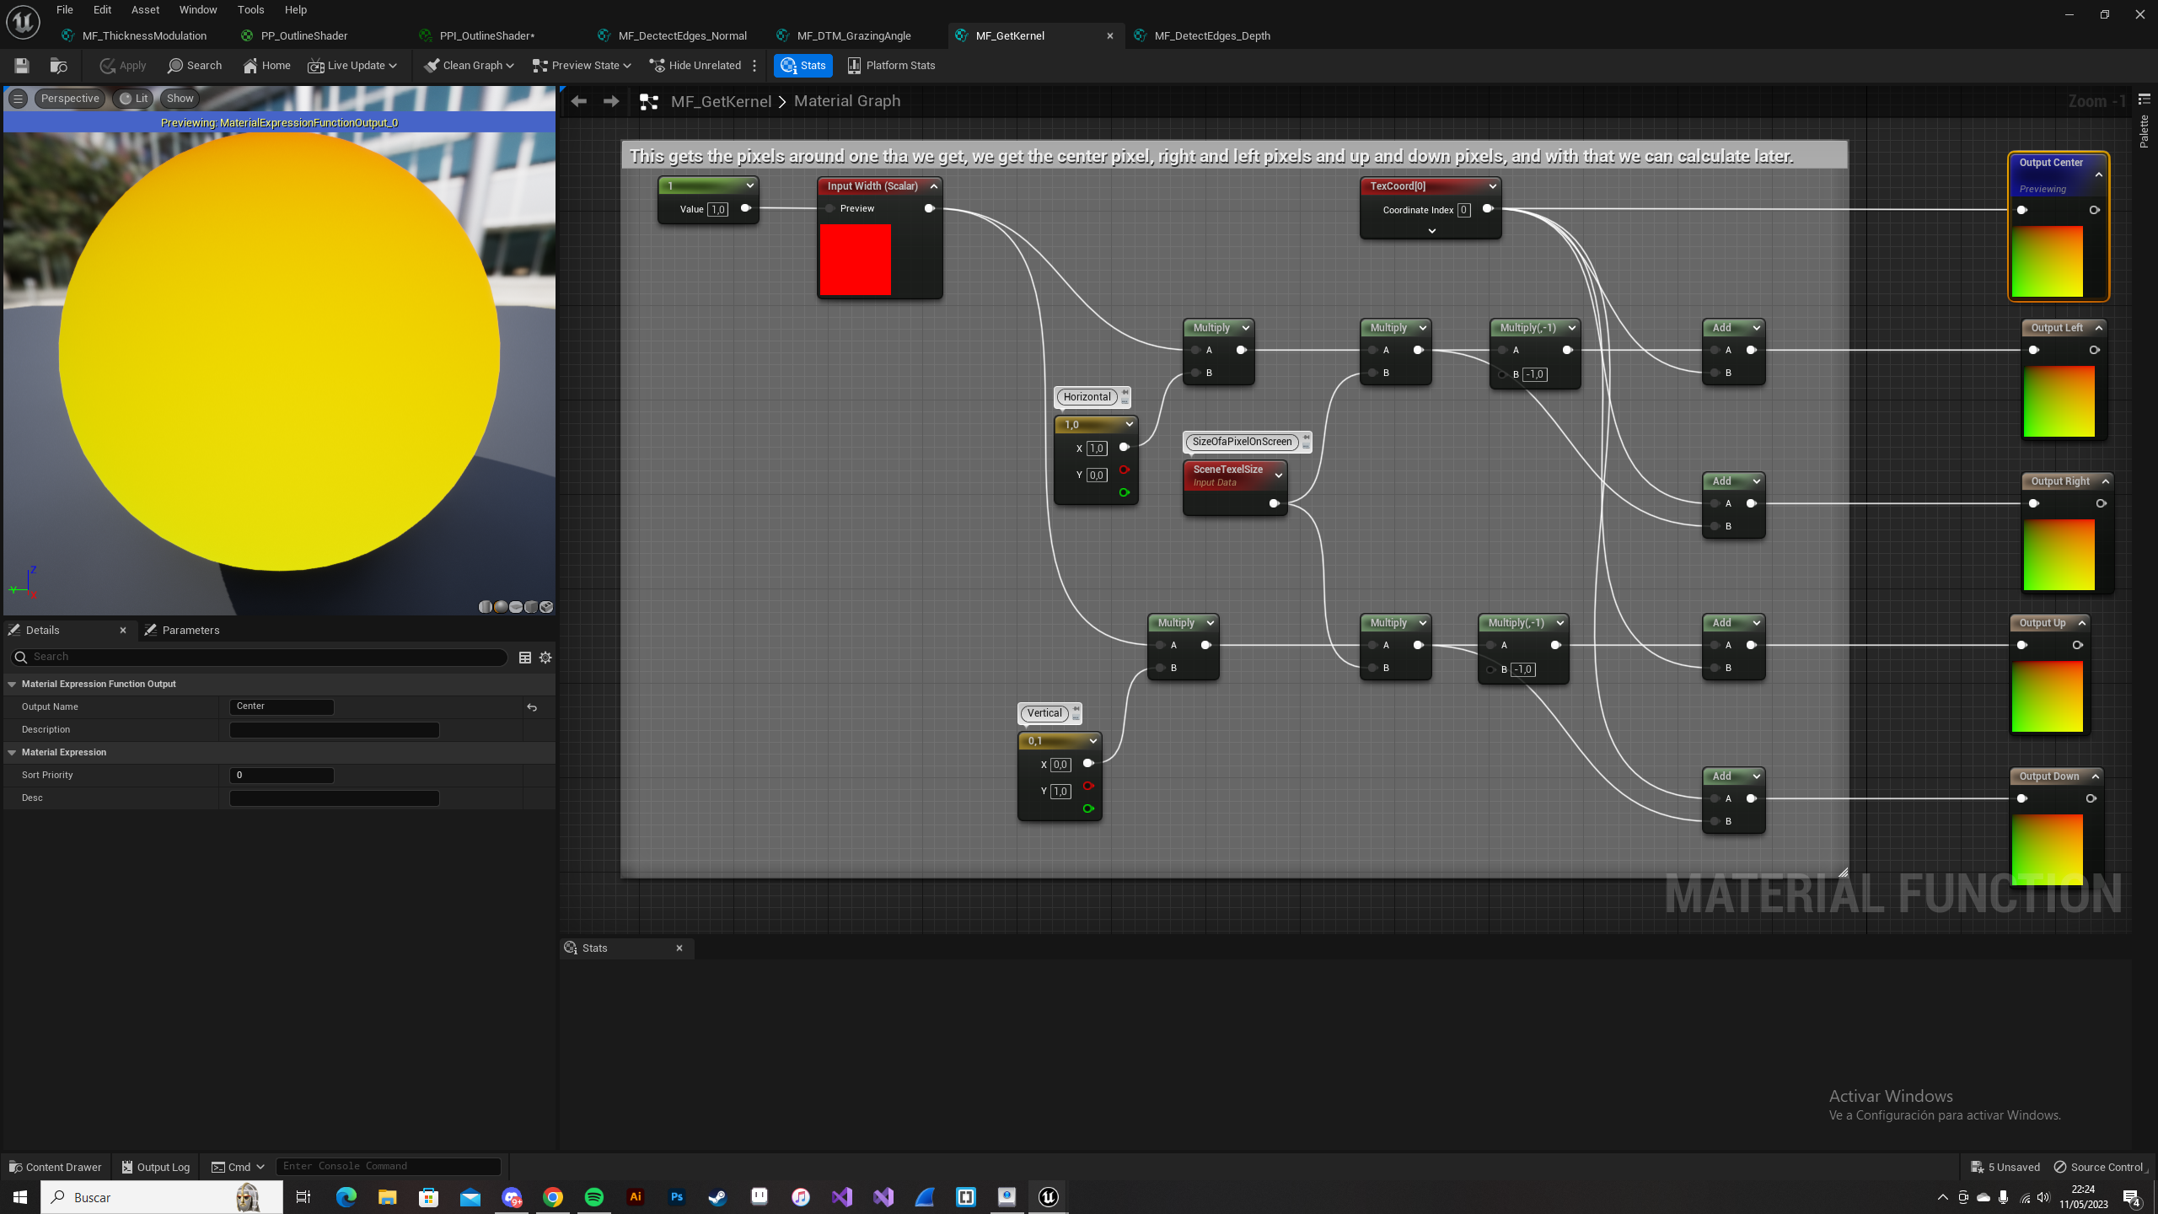Open Spotify from the taskbar
Image resolution: width=2158 pixels, height=1214 pixels.
593,1196
